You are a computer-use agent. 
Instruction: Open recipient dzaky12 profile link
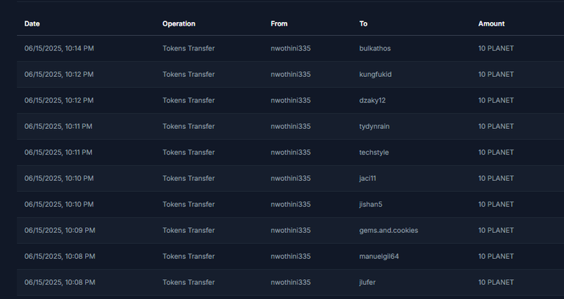point(372,100)
